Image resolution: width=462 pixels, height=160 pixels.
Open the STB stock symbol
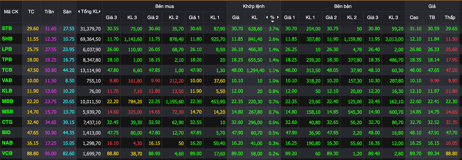[x=7, y=28]
